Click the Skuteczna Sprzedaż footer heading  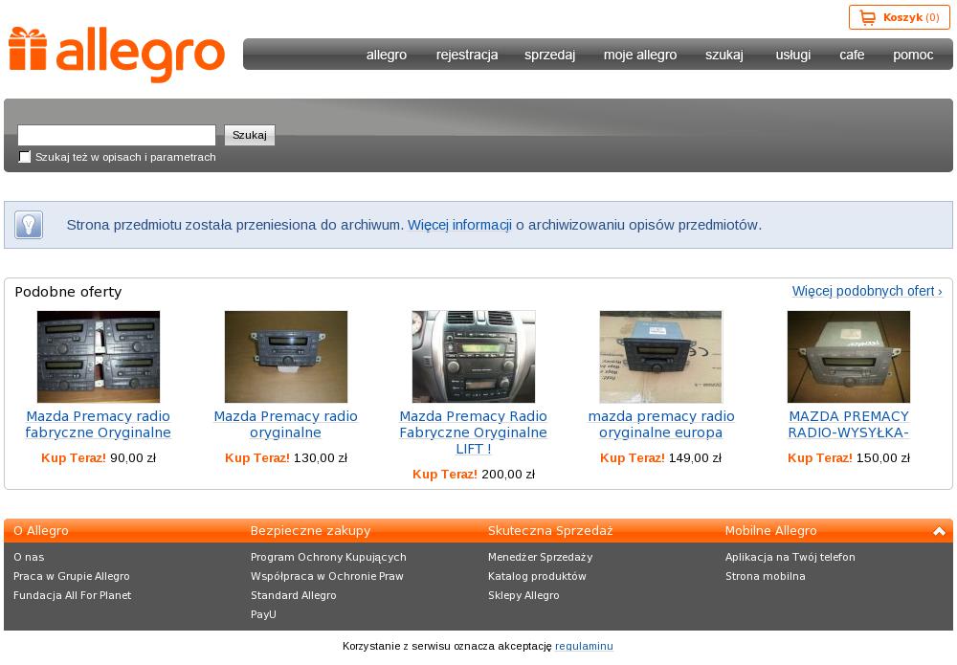550,531
